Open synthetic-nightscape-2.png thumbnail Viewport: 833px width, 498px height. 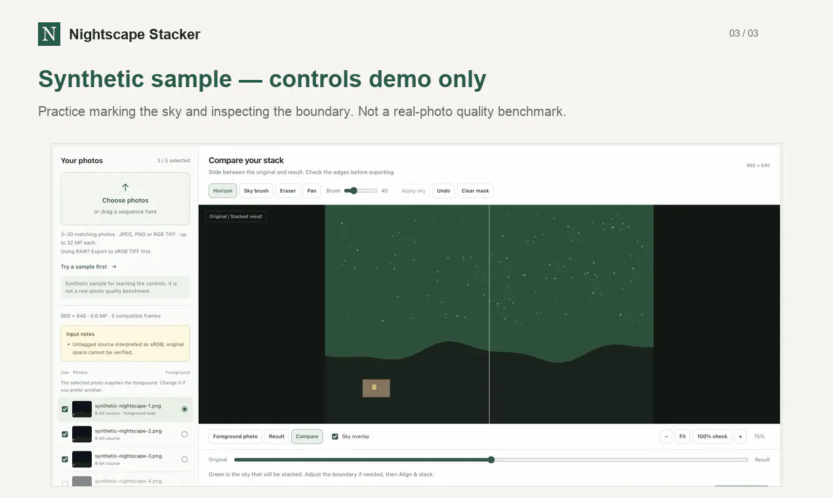pos(82,434)
